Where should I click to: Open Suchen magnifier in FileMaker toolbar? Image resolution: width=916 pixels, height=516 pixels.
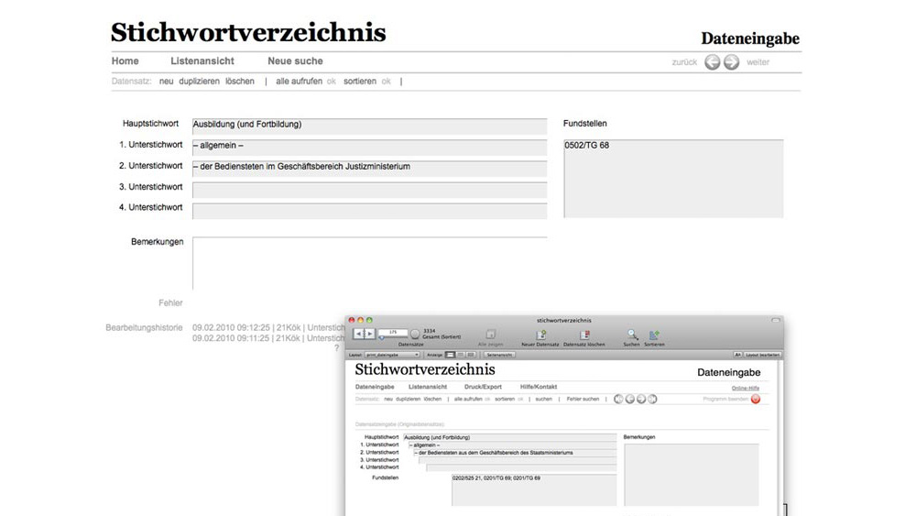tap(632, 335)
